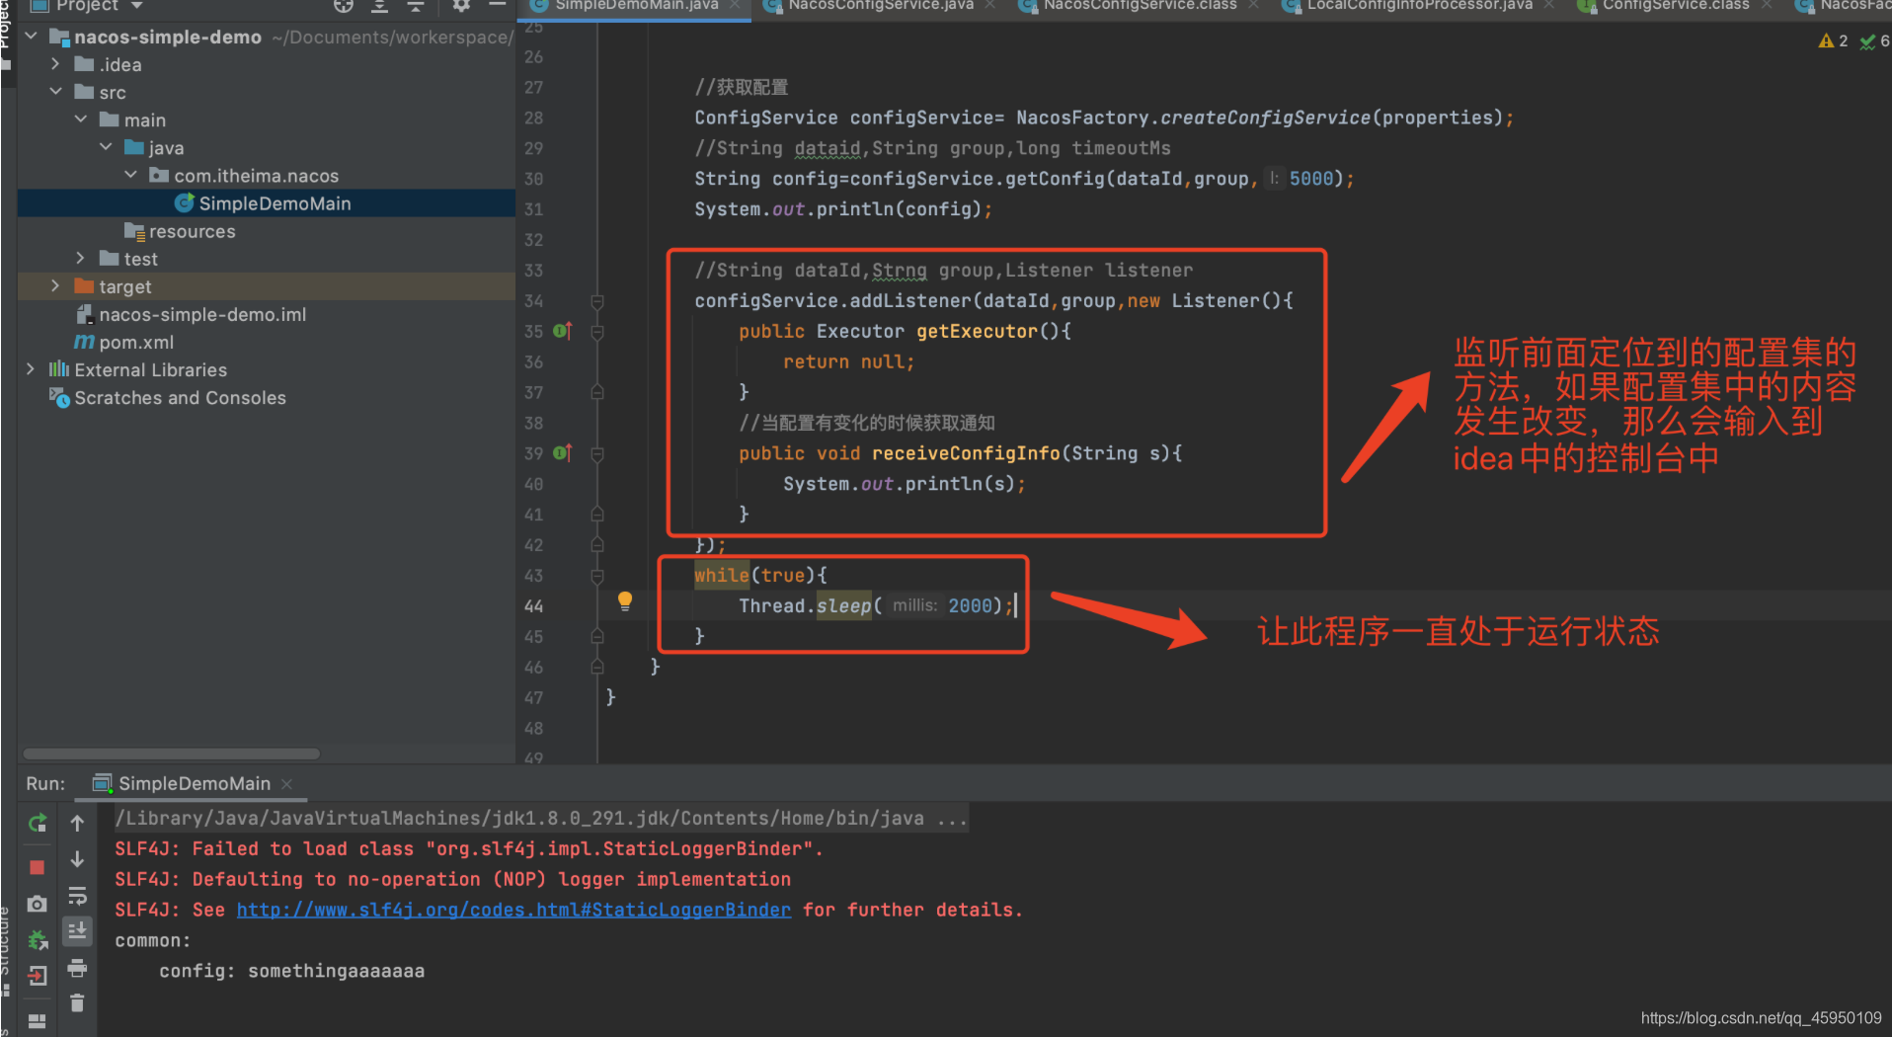This screenshot has height=1037, width=1892.
Task: Collapse the java folder
Action: tap(106, 147)
